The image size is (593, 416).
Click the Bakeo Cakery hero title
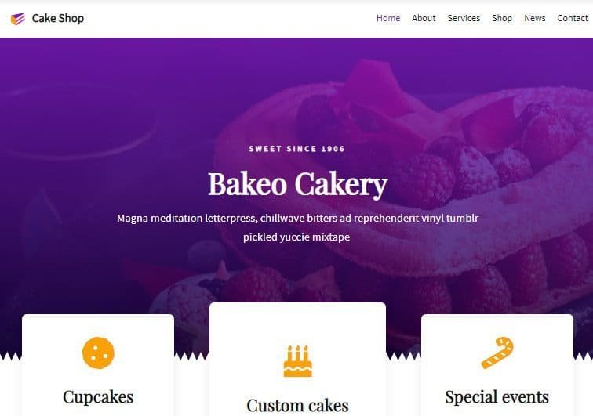[297, 184]
